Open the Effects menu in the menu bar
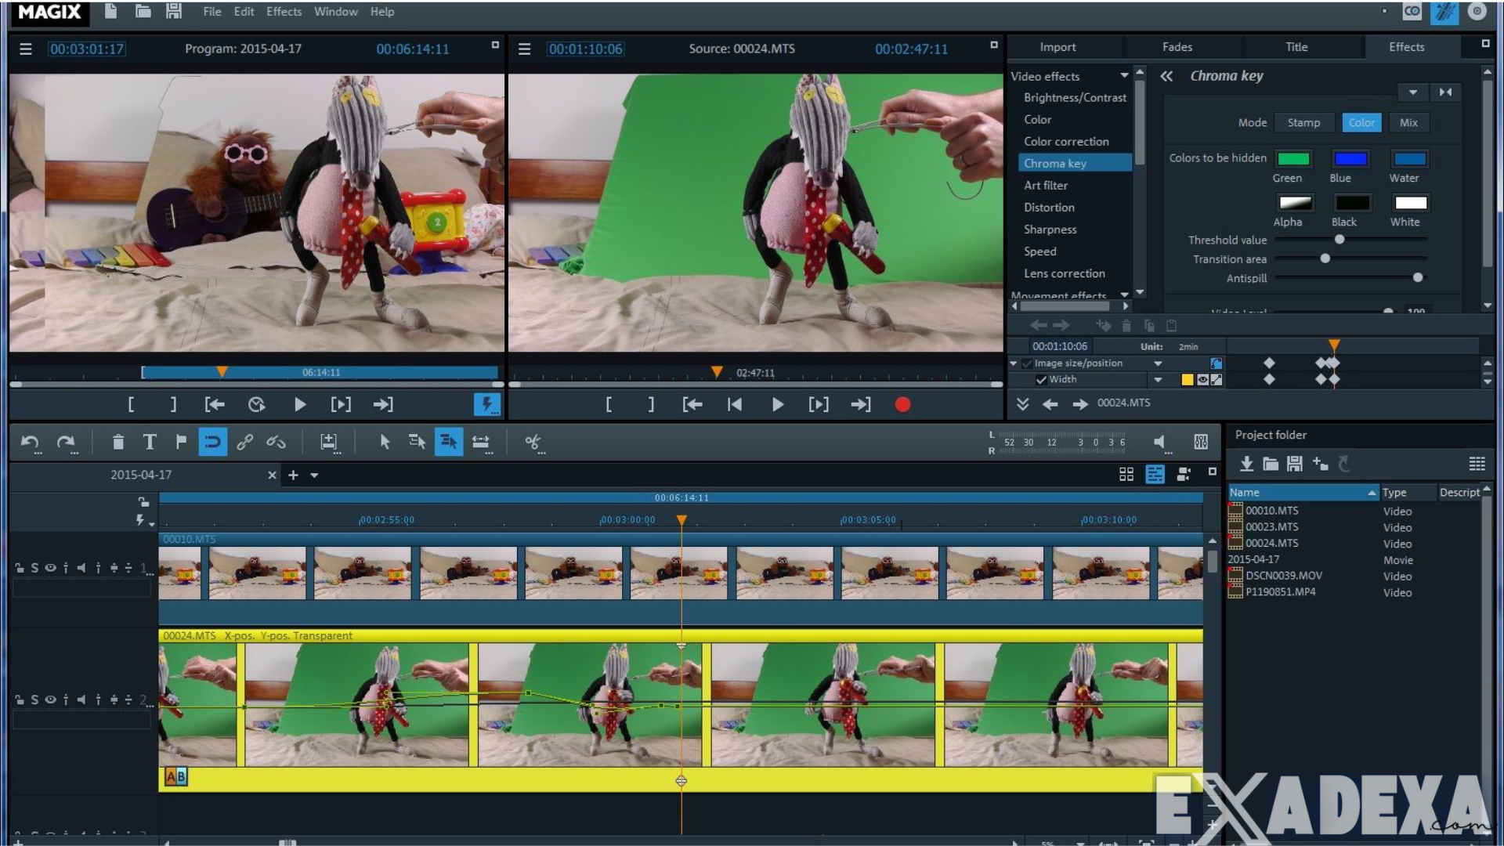The height and width of the screenshot is (846, 1504). click(283, 11)
